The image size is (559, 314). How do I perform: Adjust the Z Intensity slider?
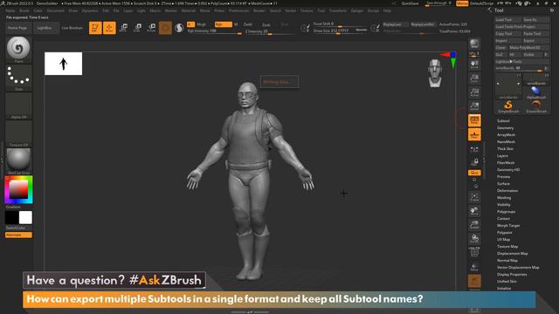(x=270, y=31)
